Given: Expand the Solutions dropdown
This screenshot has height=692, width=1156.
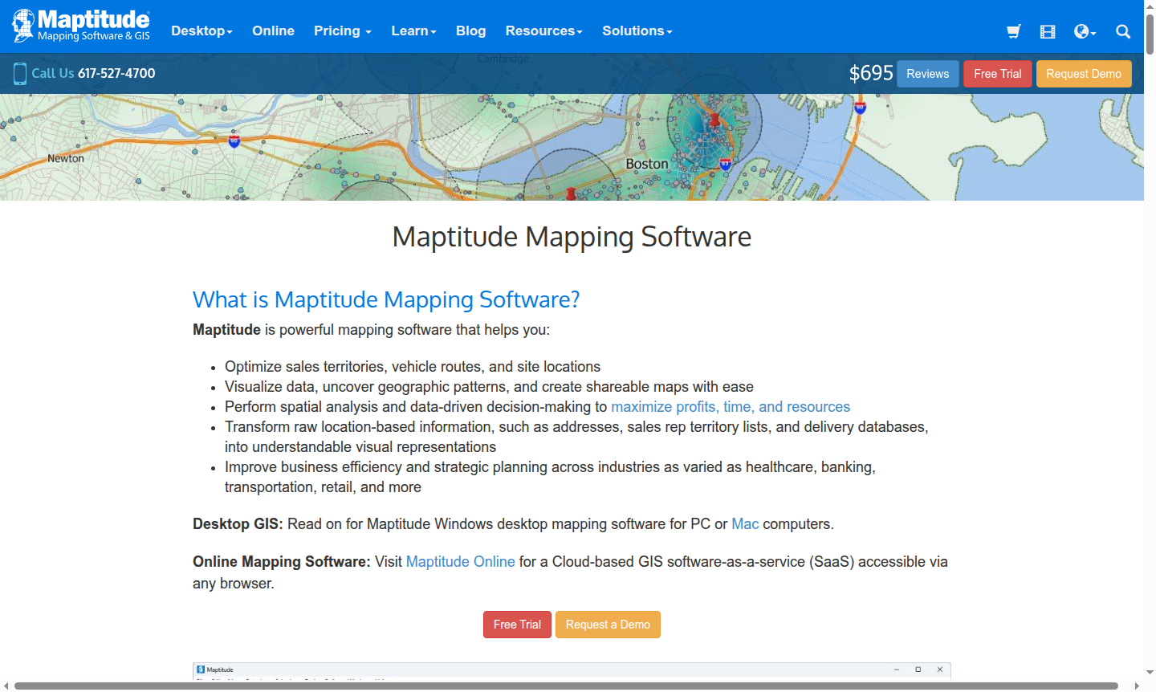Looking at the screenshot, I should [636, 31].
